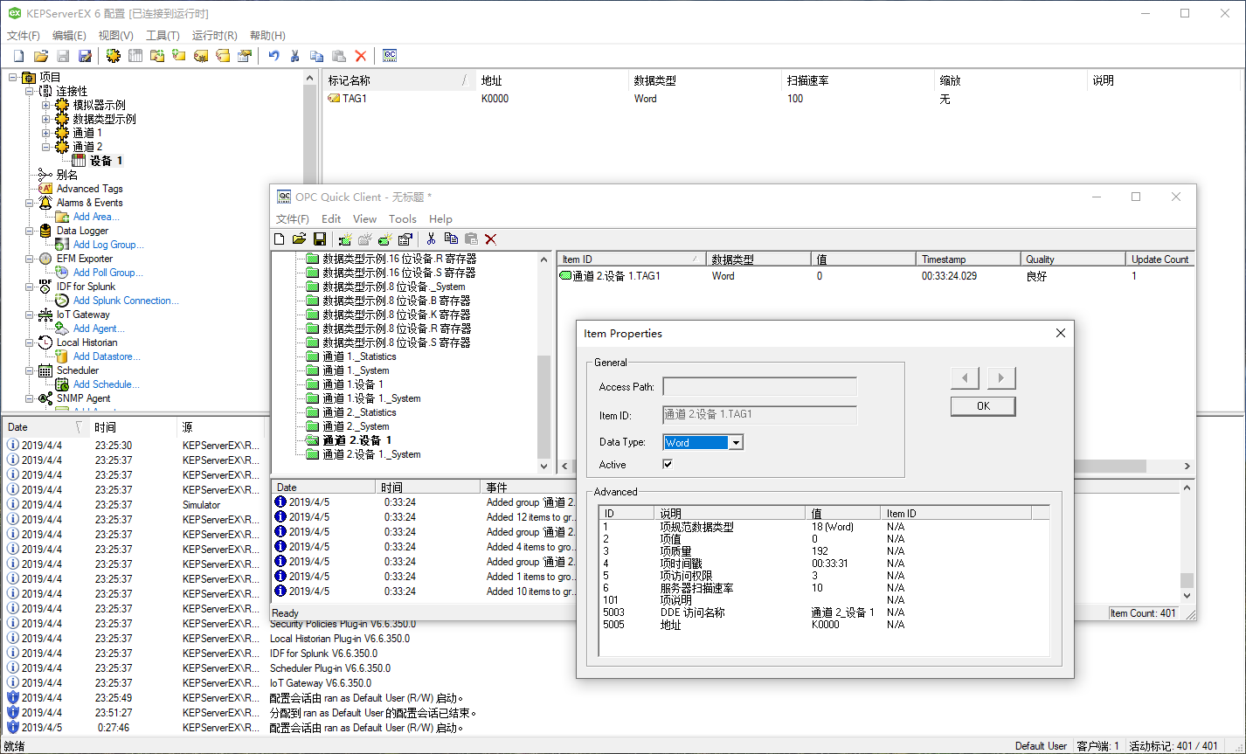Open an existing project in KEPServerEX

[x=42, y=55]
